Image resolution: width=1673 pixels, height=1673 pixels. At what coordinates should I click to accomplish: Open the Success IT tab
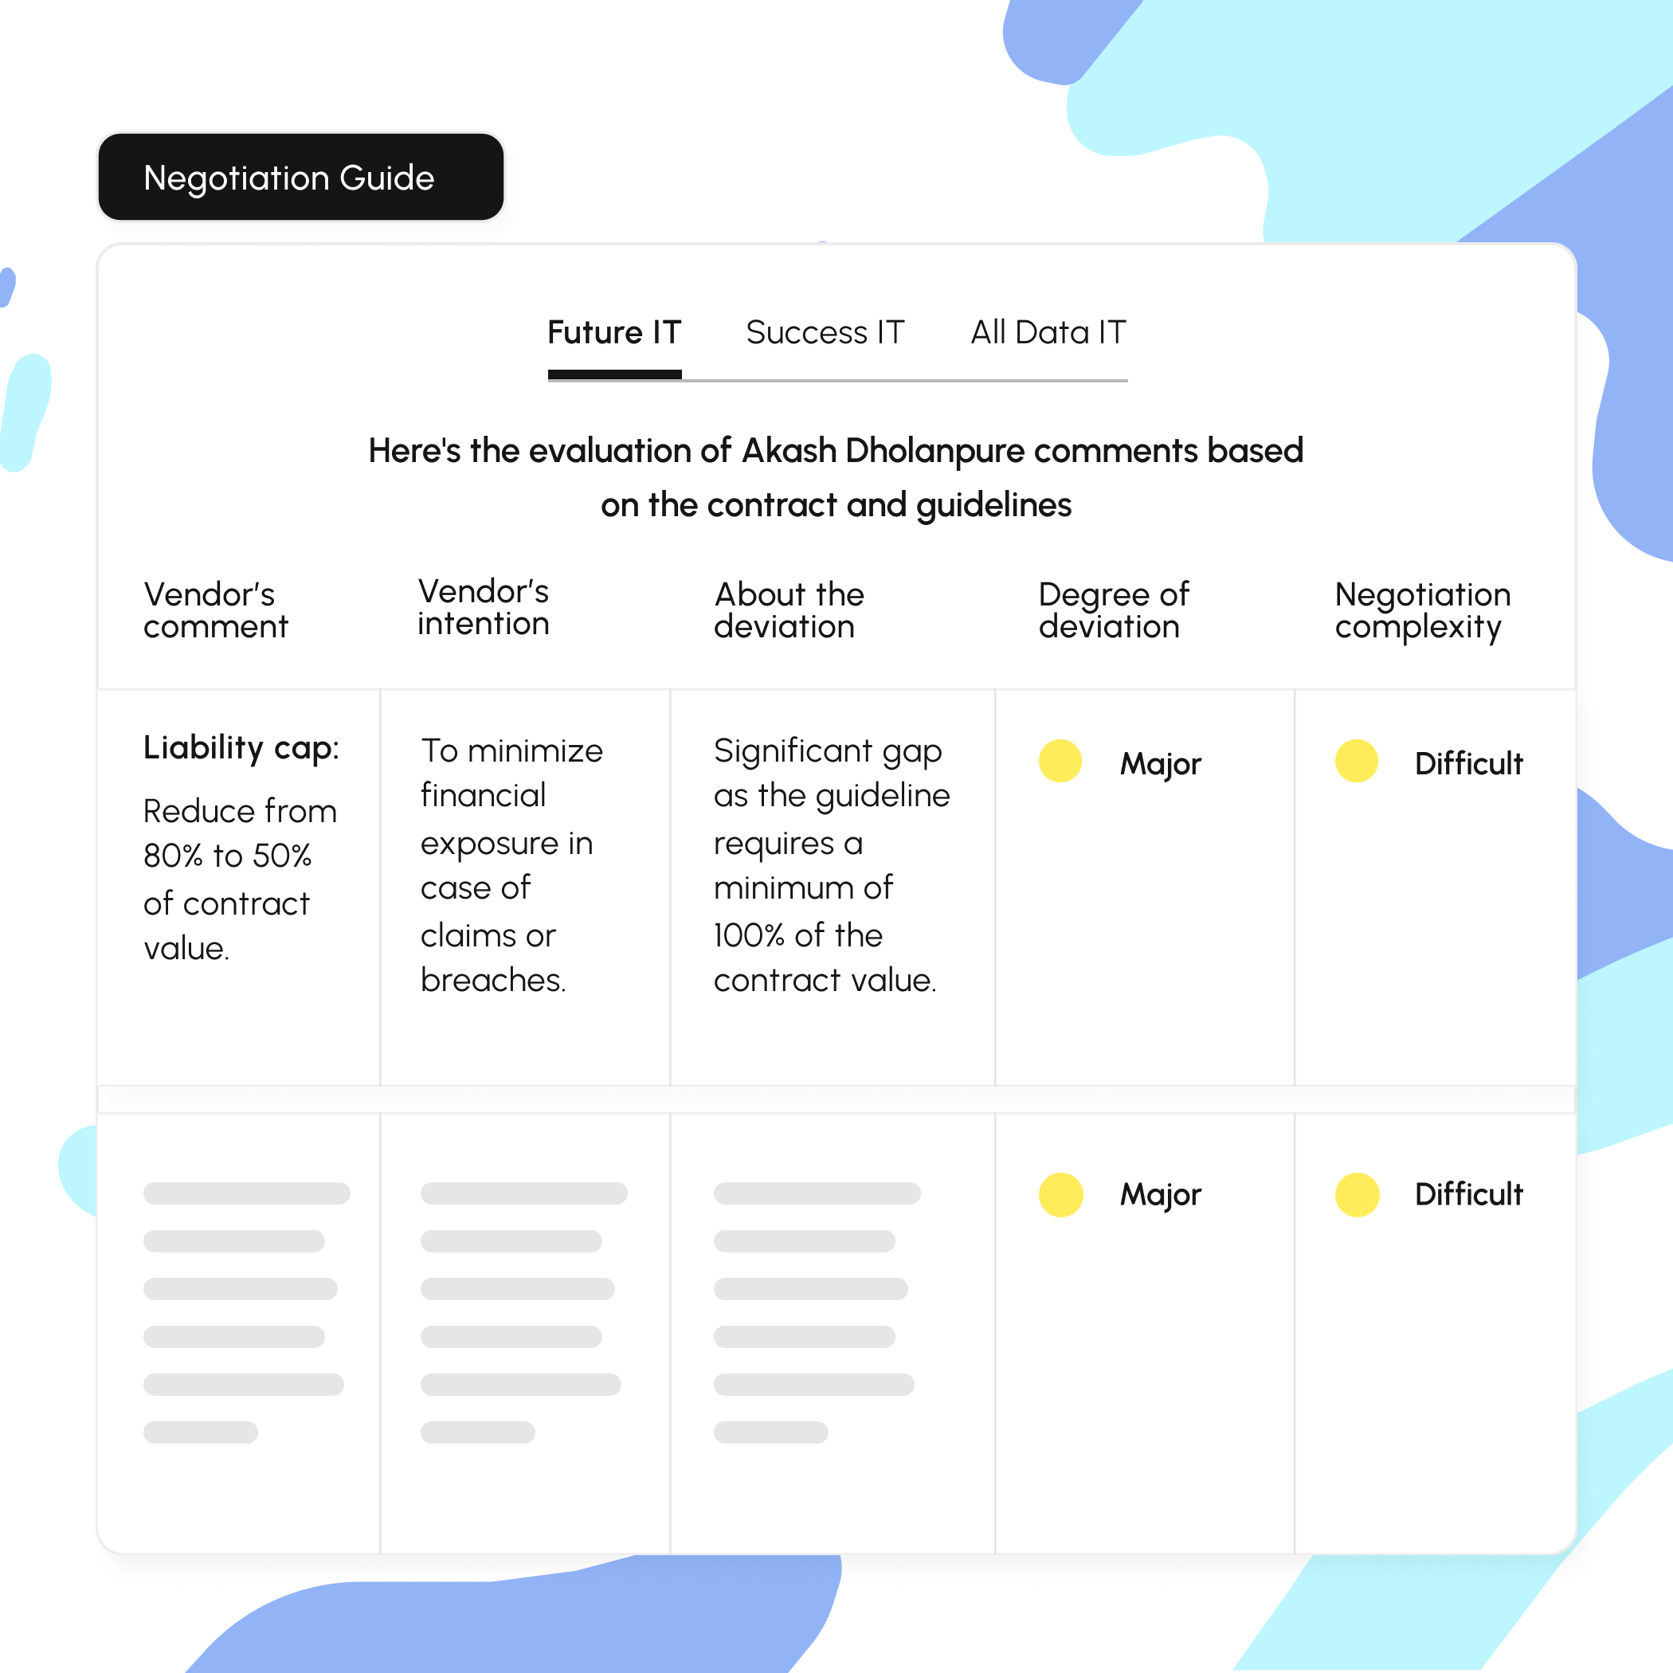pyautogui.click(x=825, y=332)
